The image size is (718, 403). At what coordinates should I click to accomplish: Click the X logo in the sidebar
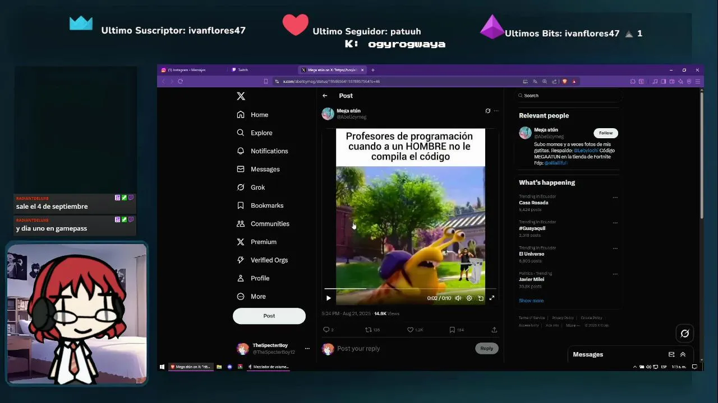click(x=241, y=96)
